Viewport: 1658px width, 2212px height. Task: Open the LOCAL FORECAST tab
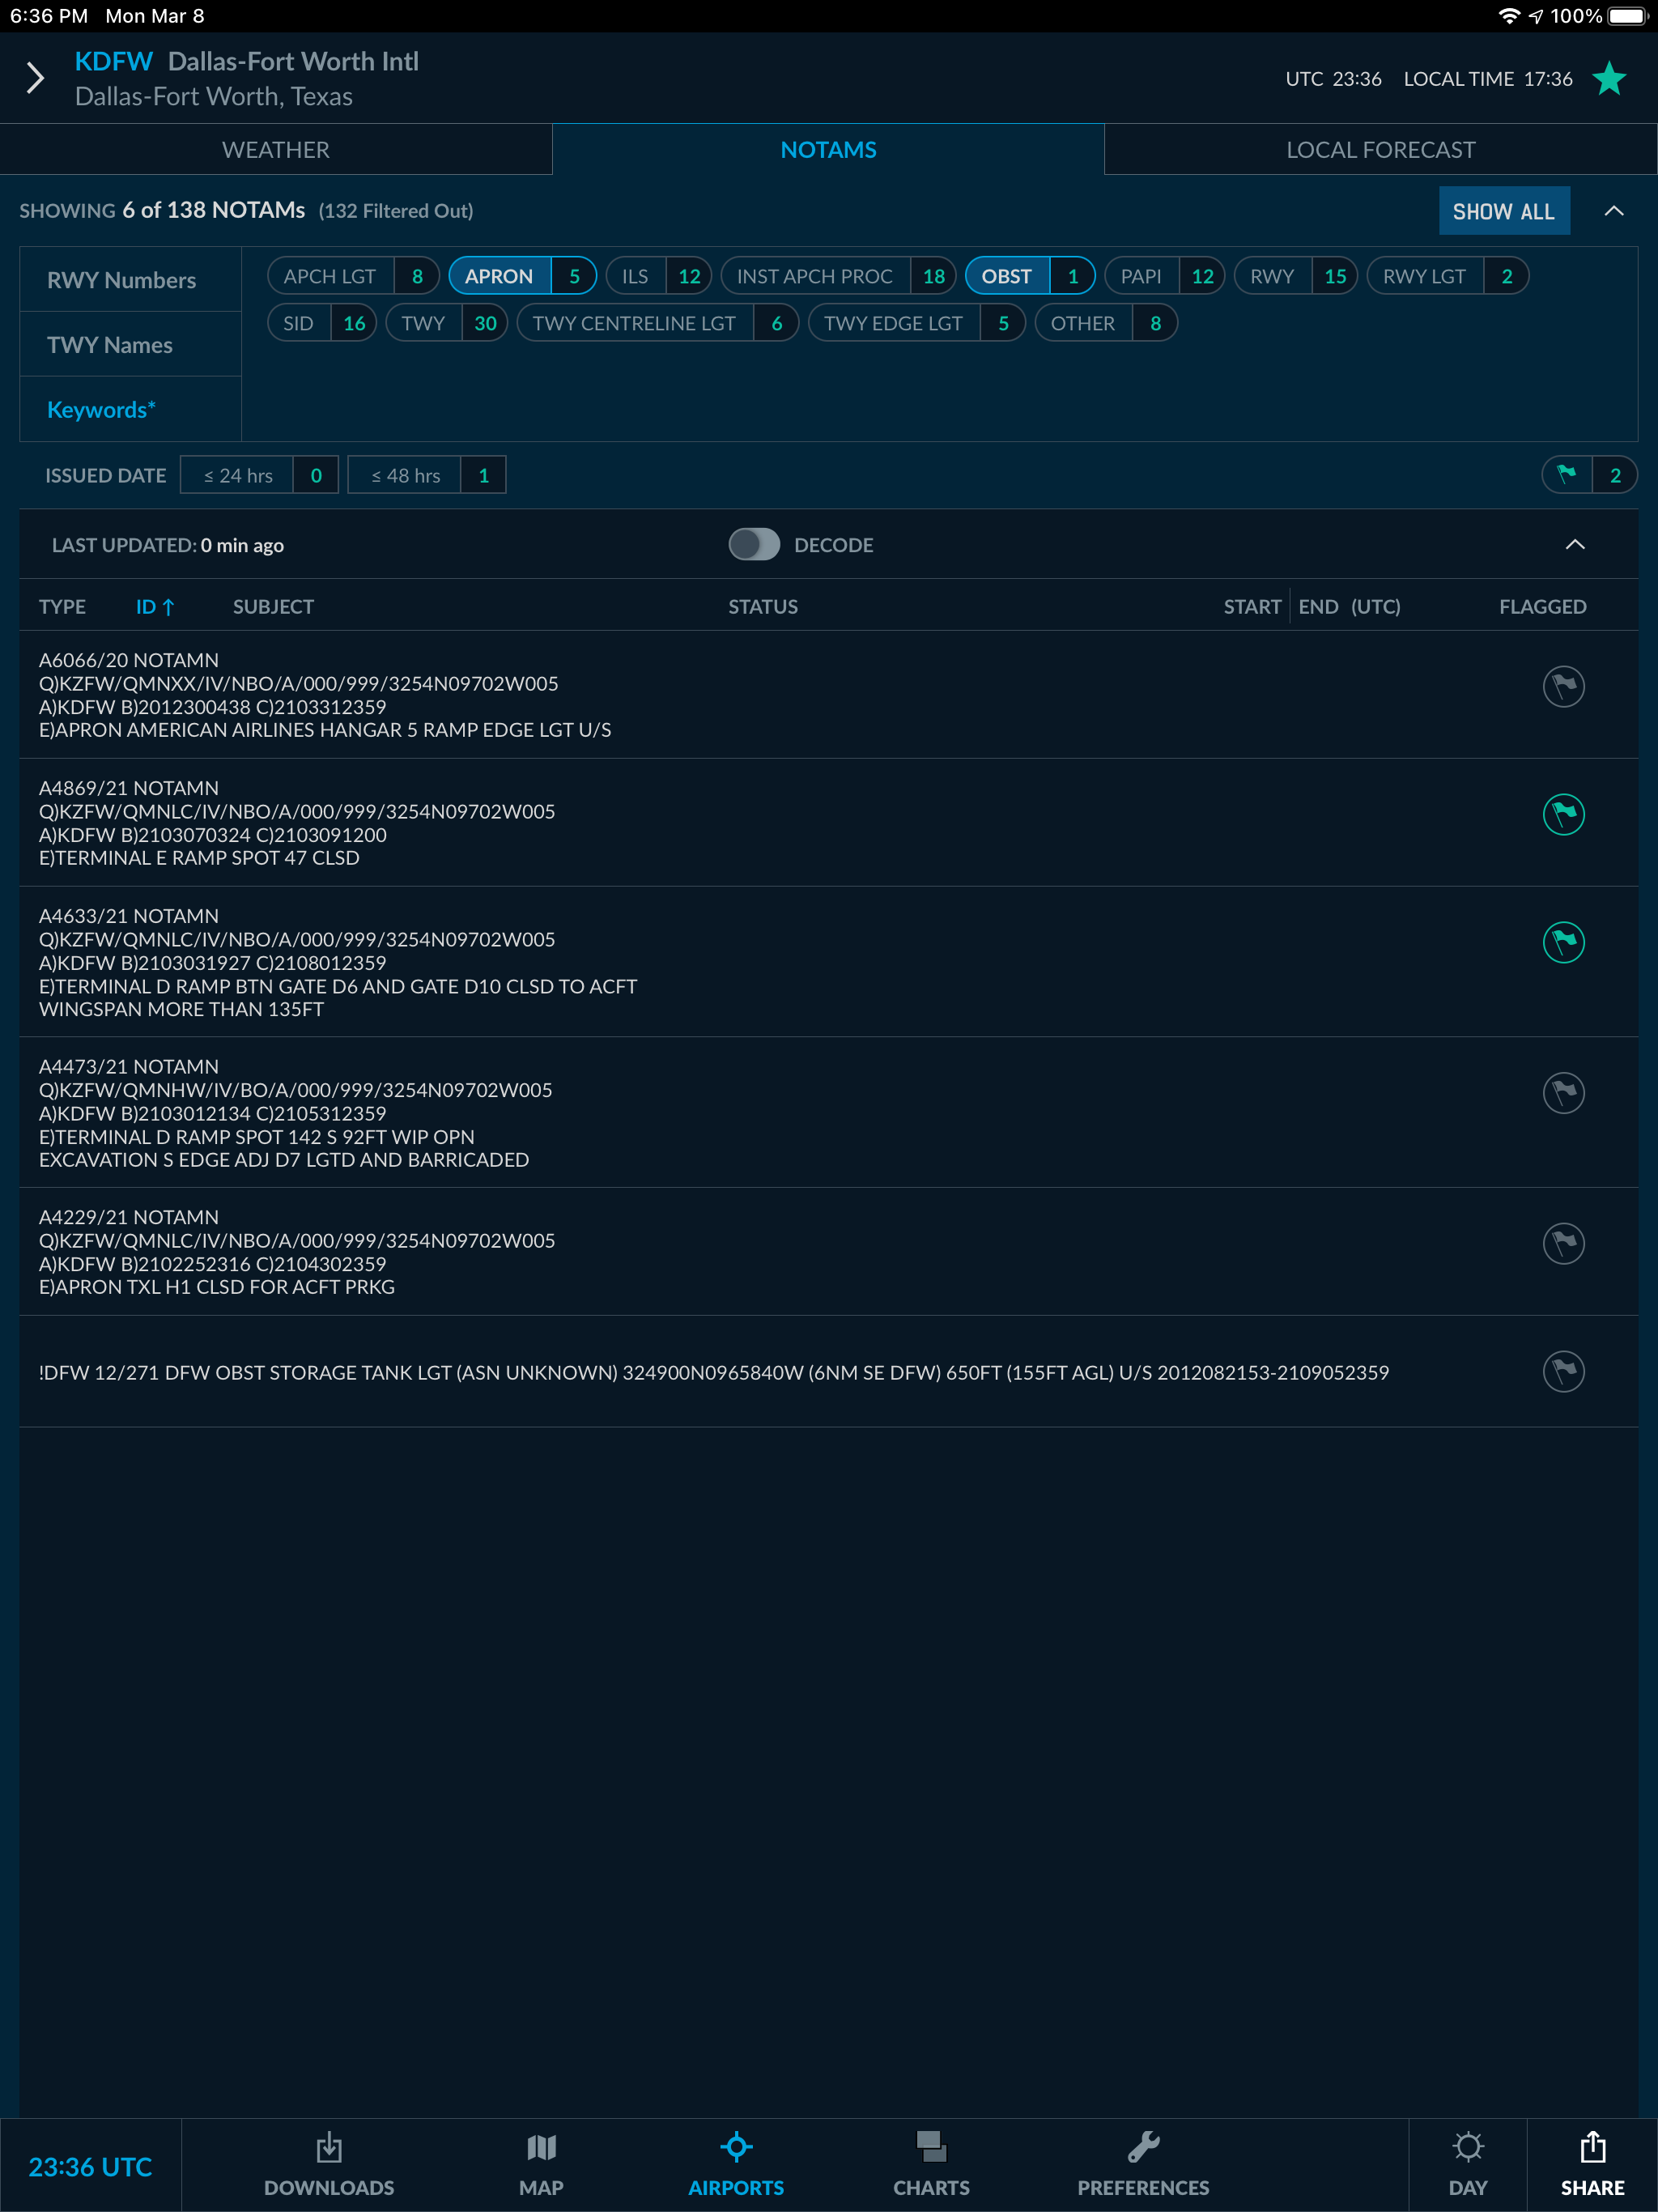pyautogui.click(x=1381, y=149)
